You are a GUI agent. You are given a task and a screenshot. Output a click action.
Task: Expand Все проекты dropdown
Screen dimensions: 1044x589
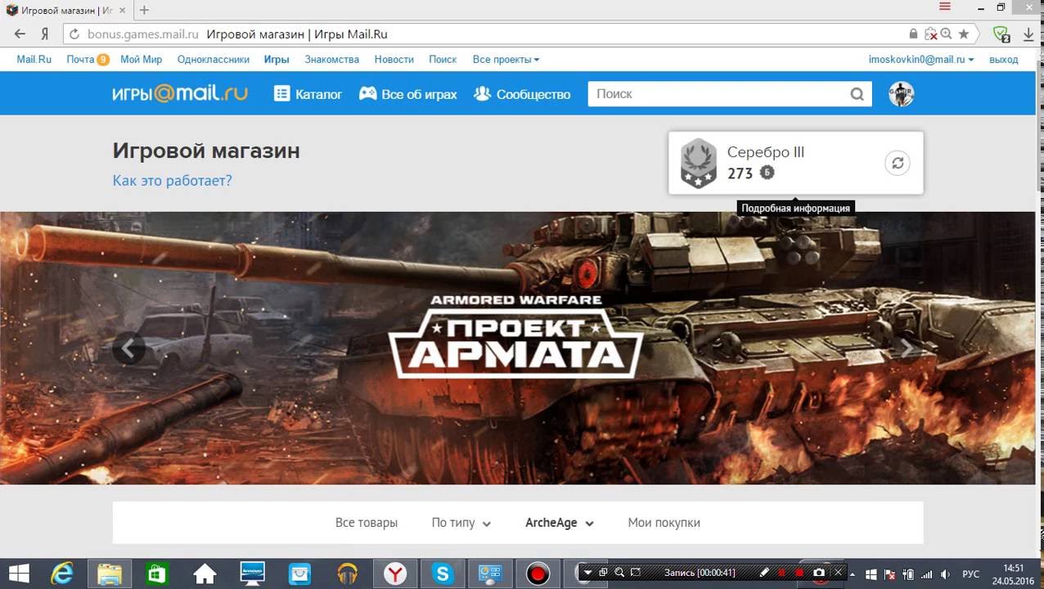point(506,60)
